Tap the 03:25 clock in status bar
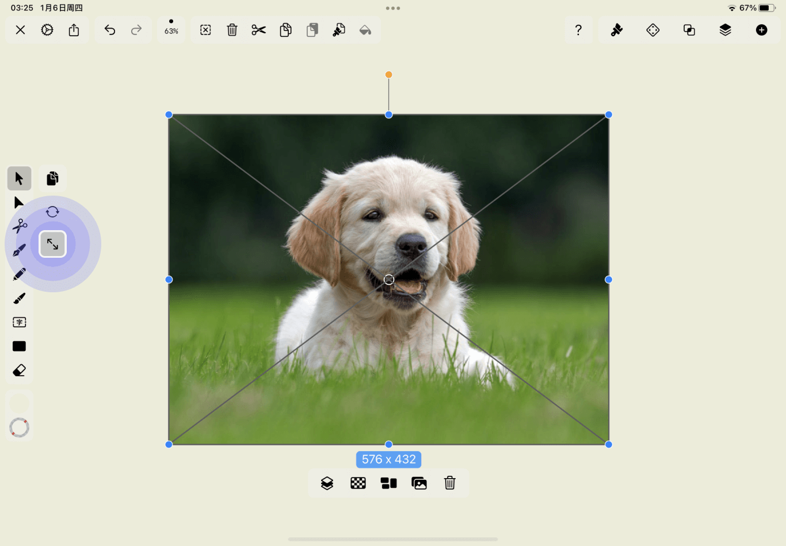This screenshot has width=786, height=546. point(22,8)
